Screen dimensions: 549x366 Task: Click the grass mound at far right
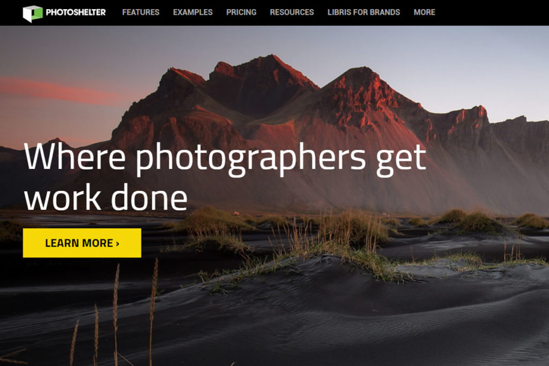pyautogui.click(x=531, y=221)
